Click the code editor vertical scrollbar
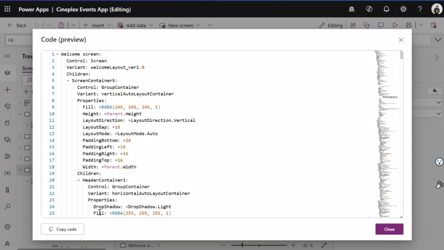The width and height of the screenshot is (444, 250). point(401,130)
